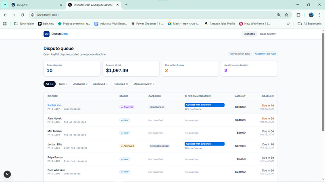This screenshot has height=182, width=325.
Task: Open the Alex Novak dispute
Action: click(x=54, y=119)
